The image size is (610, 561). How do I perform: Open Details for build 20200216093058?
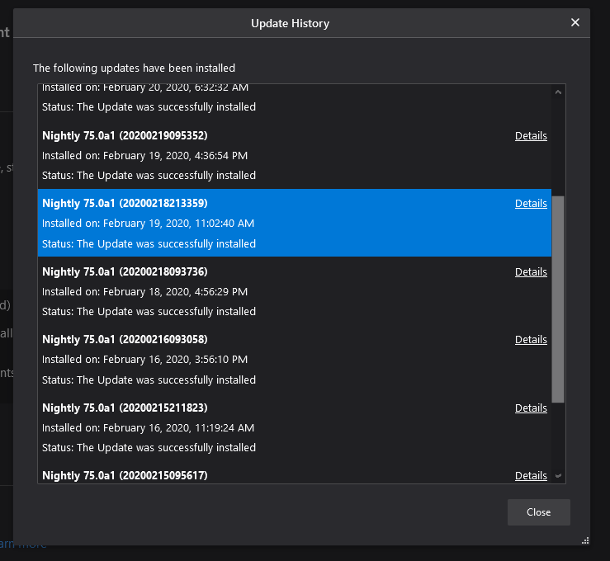(531, 339)
